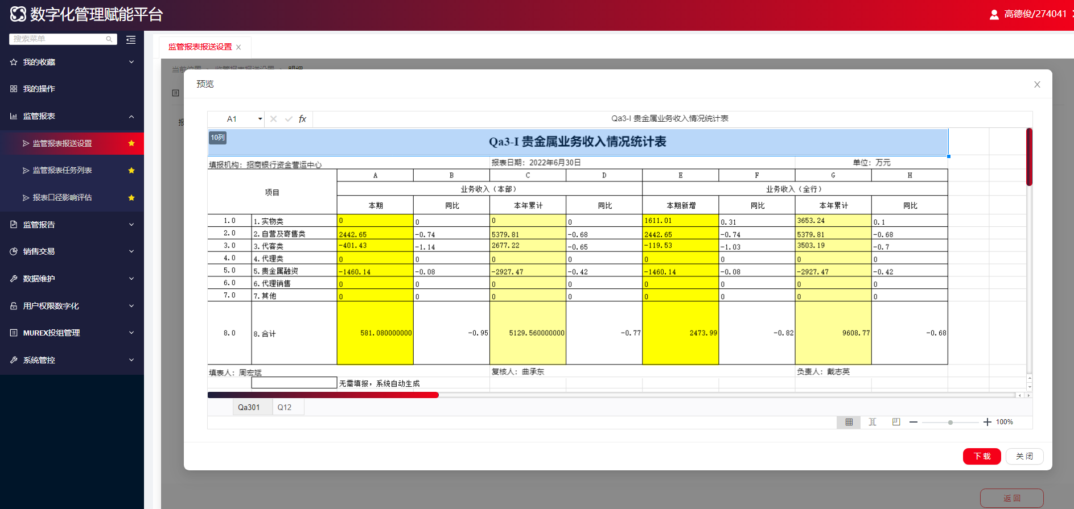1074x509 pixels.
Task: Click the title cell Qa3-I 贵金属业务收入情况统计表
Action: tap(578, 142)
